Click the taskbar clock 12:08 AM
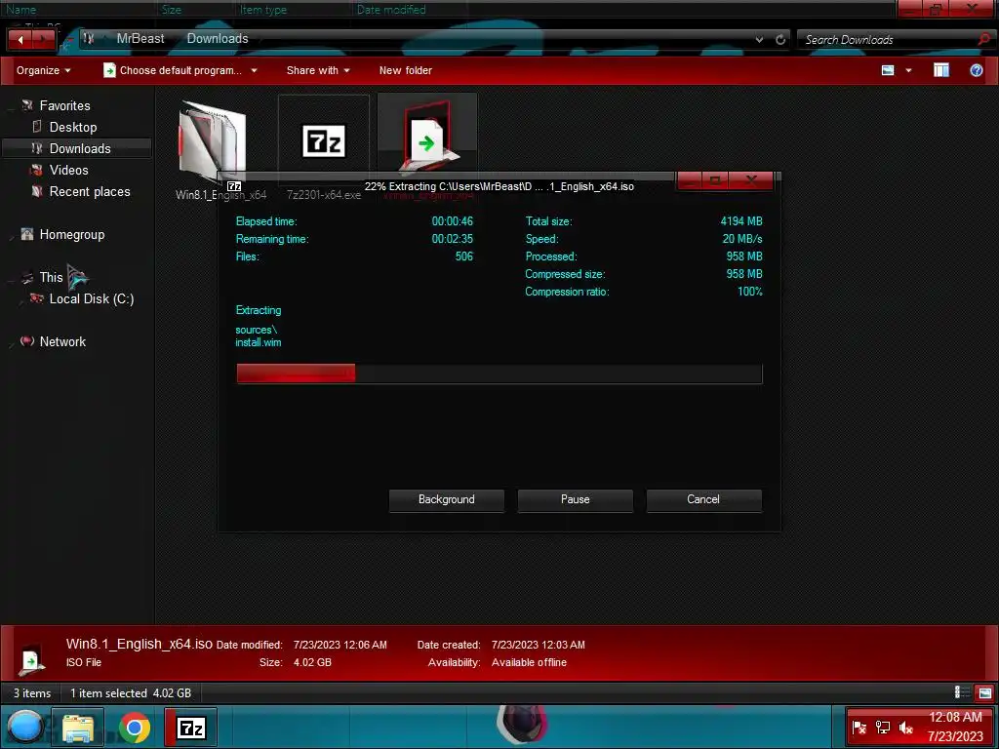The height and width of the screenshot is (749, 999). (x=955, y=717)
